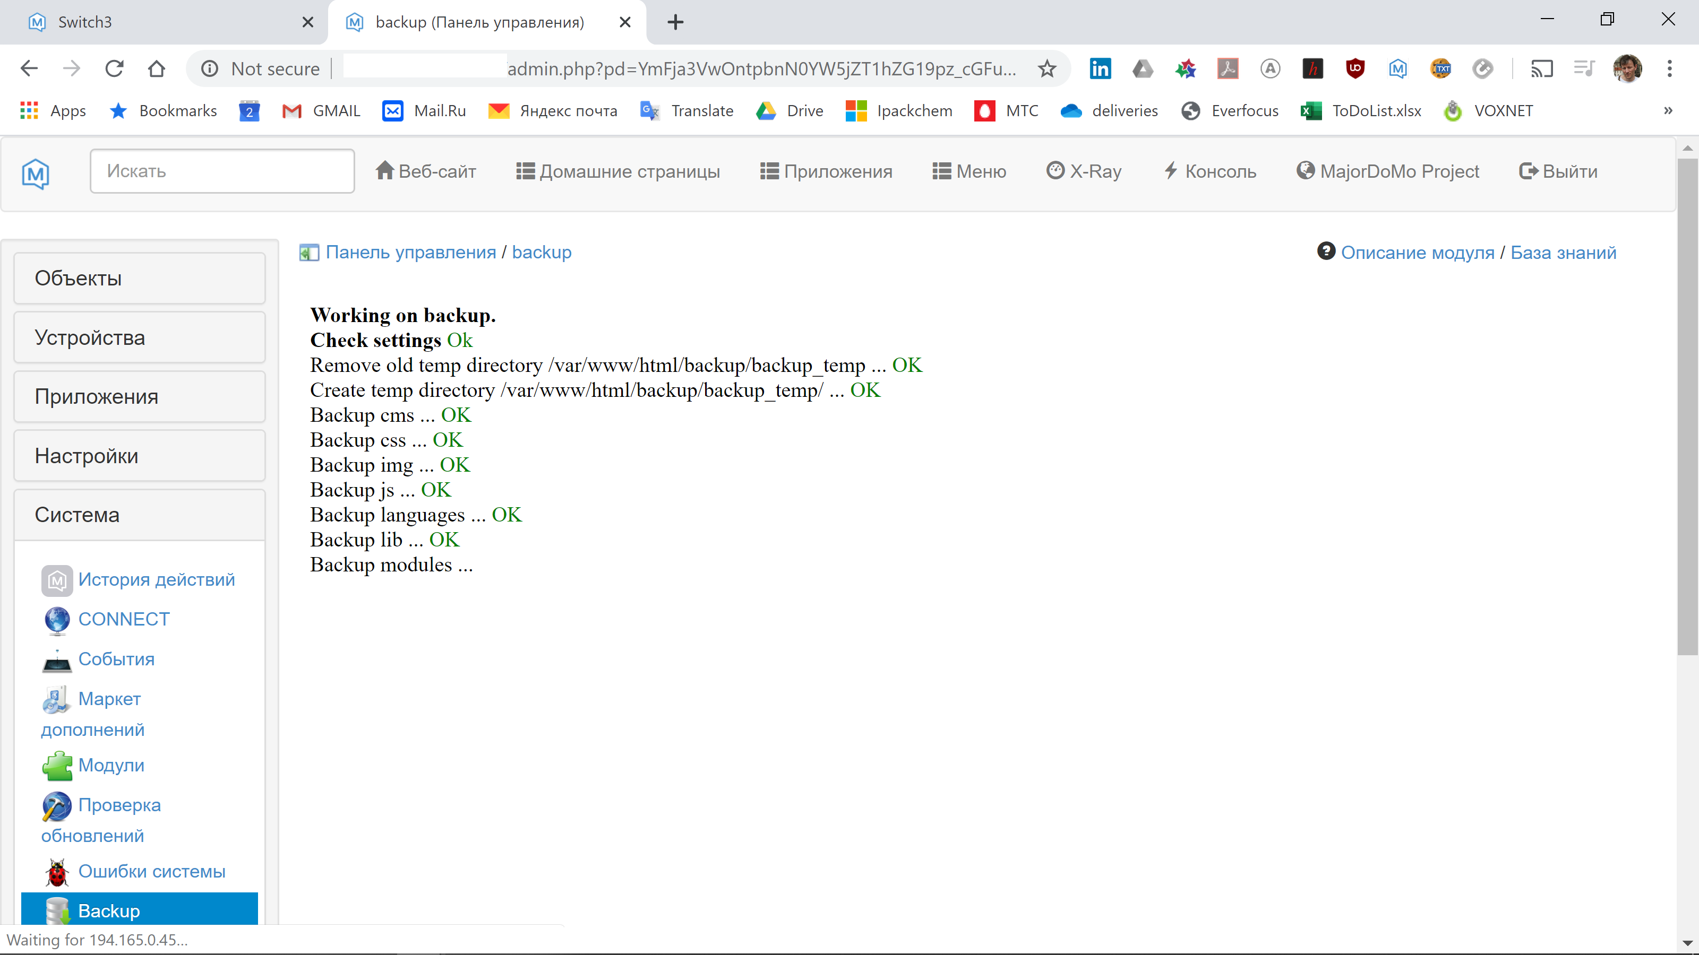The width and height of the screenshot is (1699, 955).
Task: Click the MajorDoMo logo in header
Action: [x=35, y=173]
